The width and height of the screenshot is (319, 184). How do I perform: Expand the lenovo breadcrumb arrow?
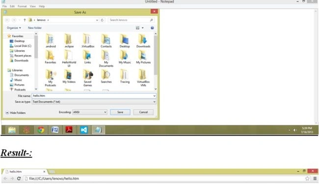pyautogui.click(x=48, y=20)
